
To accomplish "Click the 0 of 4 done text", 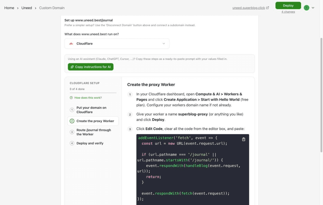I will (x=77, y=89).
